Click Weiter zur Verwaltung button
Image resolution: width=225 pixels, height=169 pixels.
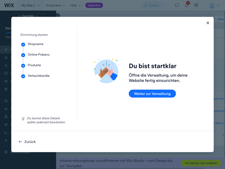coord(152,94)
